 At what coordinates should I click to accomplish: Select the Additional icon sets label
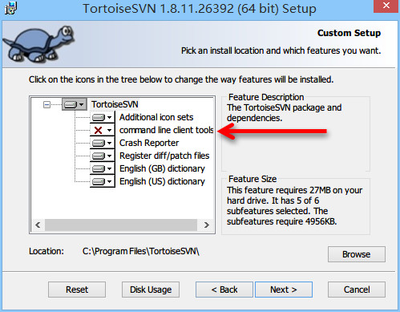156,117
